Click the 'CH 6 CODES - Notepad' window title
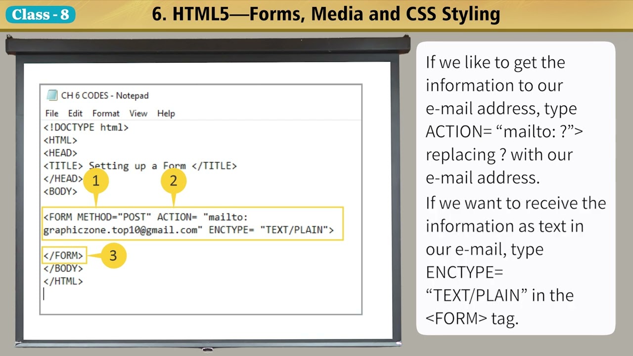This screenshot has height=356, width=633. coord(105,95)
